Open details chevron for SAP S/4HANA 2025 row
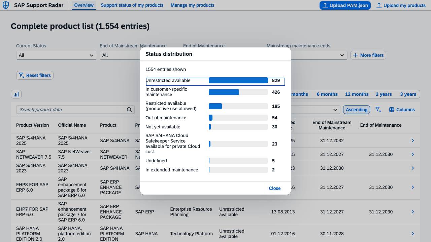Image resolution: width=431 pixels, height=242 pixels. click(x=413, y=140)
